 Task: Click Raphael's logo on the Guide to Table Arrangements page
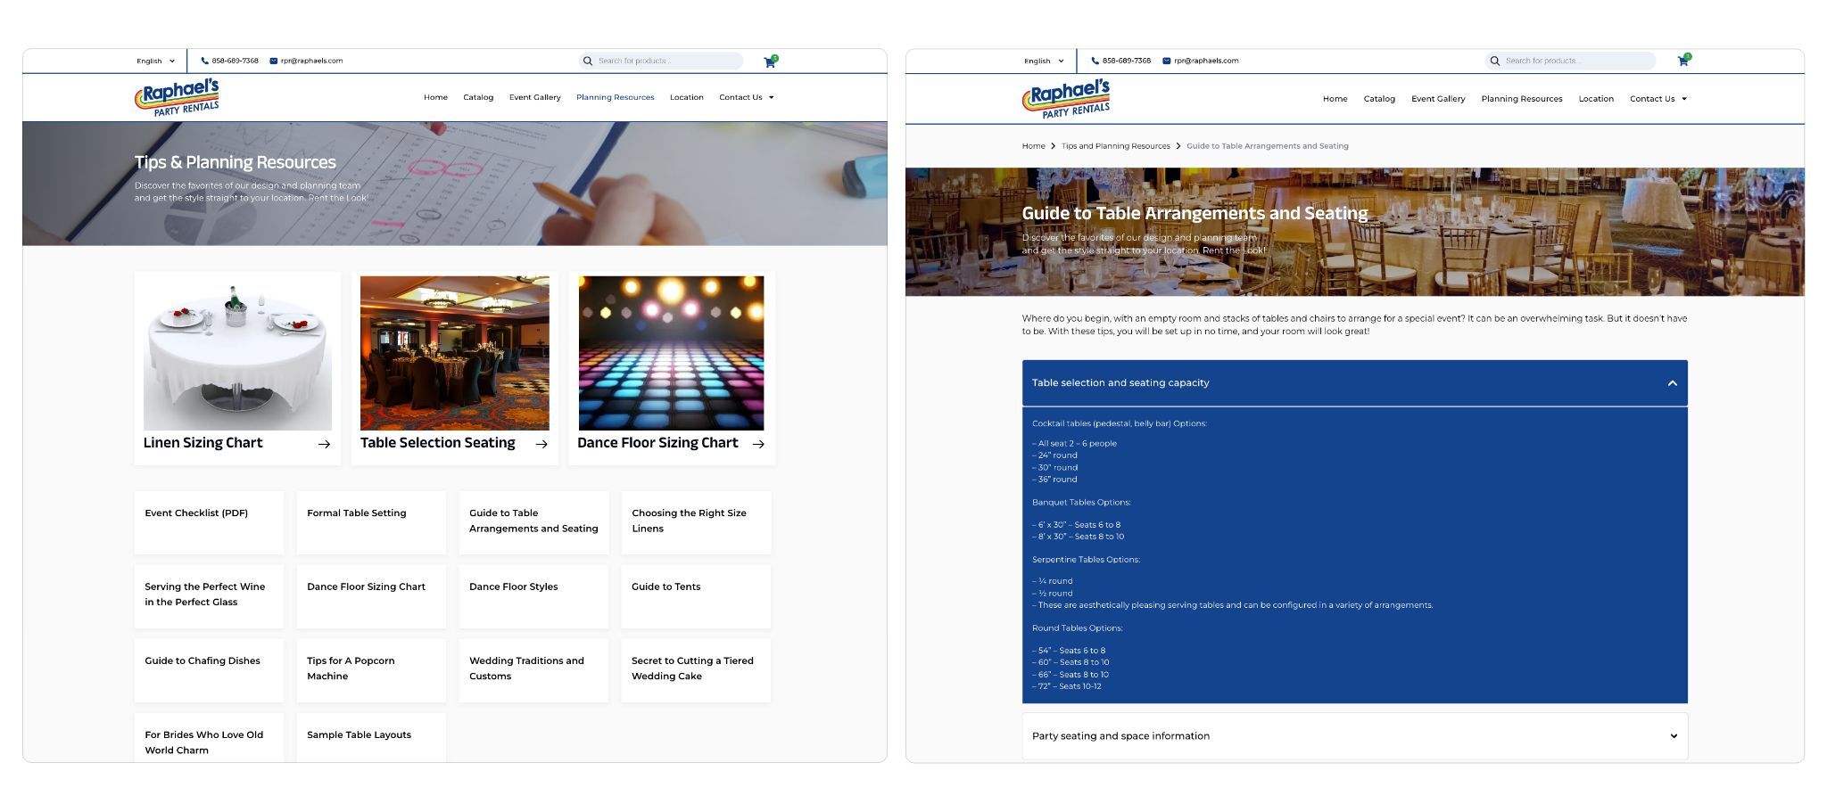pos(1066,98)
